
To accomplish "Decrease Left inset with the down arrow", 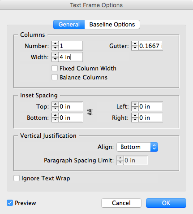I will [x=135, y=109].
